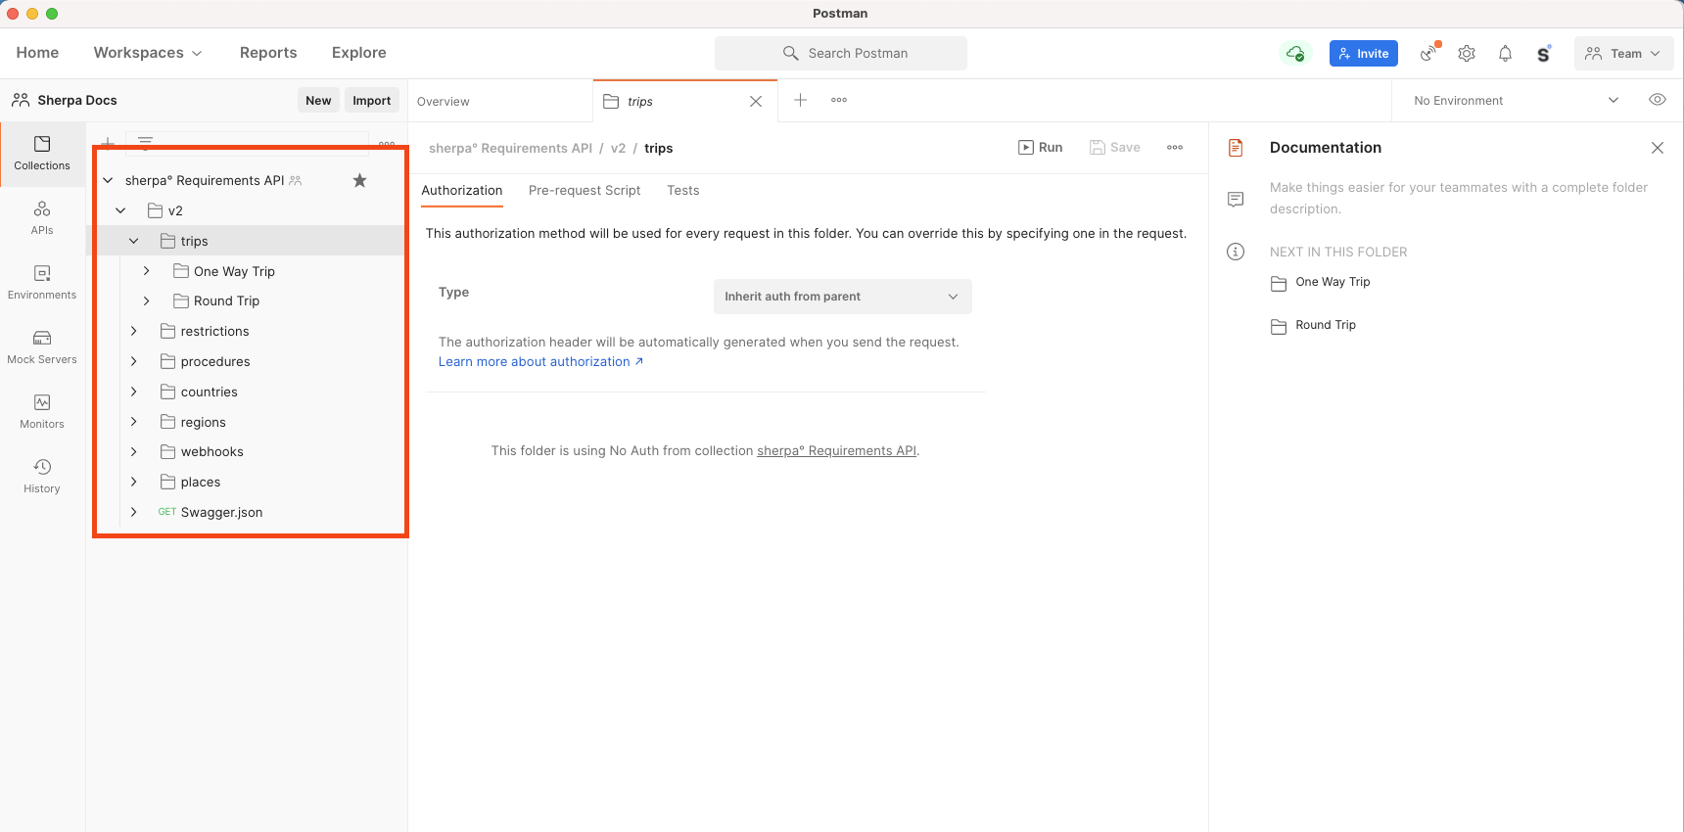
Task: Go to Home
Action: [37, 53]
